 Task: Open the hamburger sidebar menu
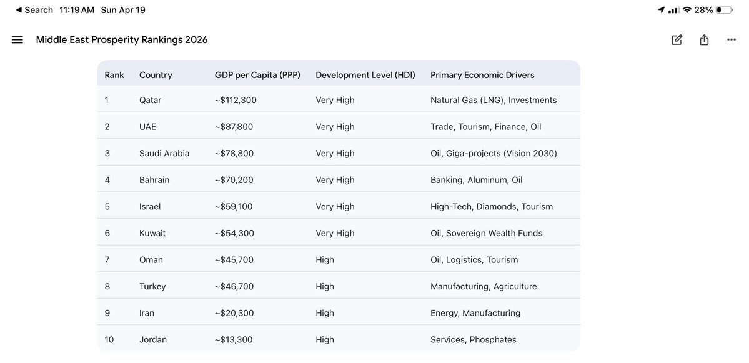17,40
